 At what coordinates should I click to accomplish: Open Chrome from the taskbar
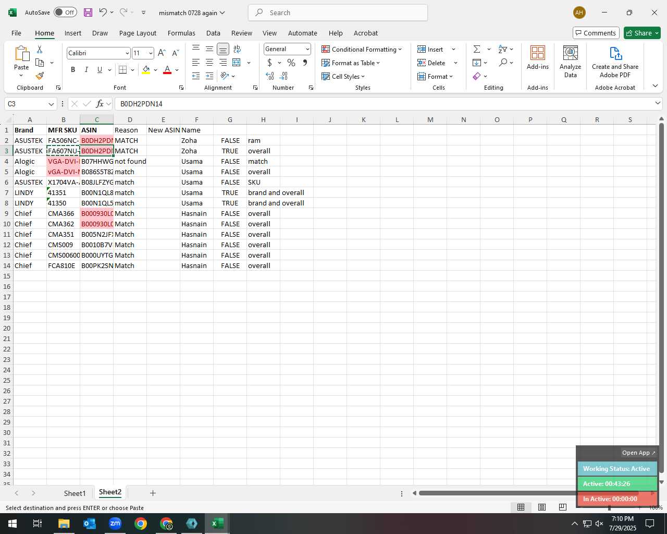point(141,524)
